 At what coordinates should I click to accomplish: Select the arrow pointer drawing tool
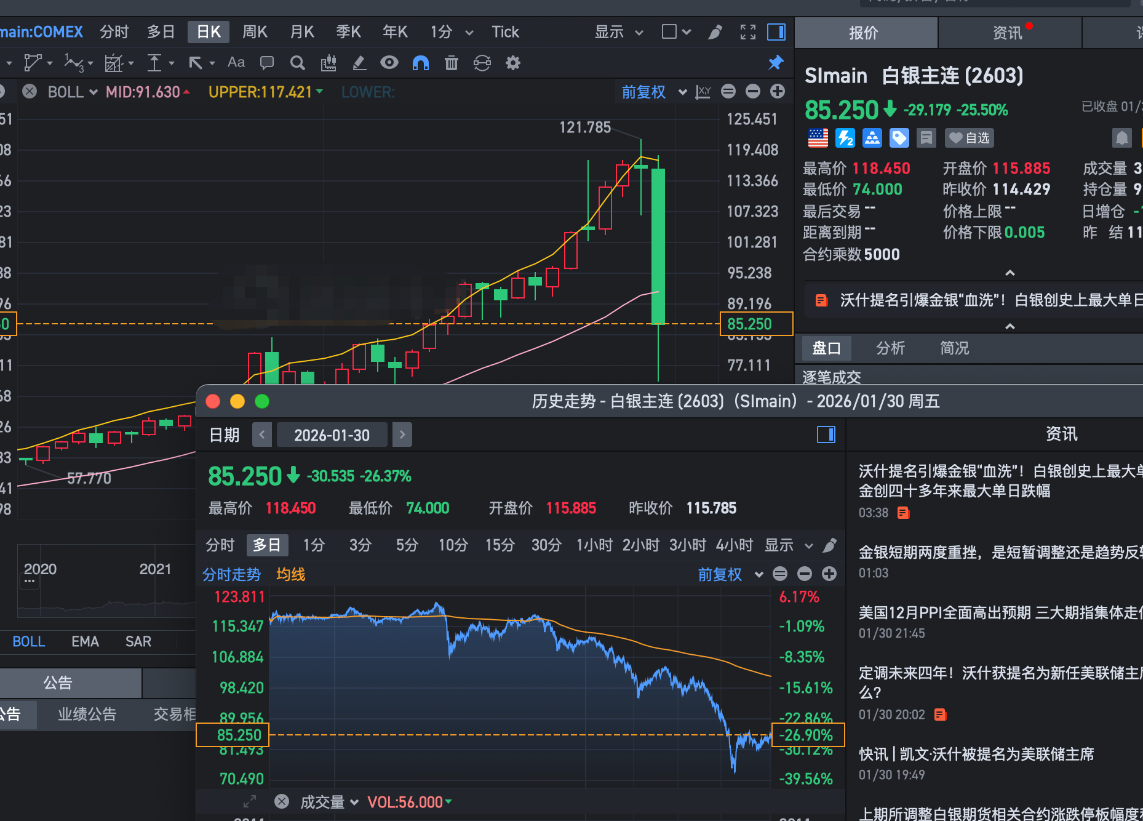pyautogui.click(x=196, y=63)
